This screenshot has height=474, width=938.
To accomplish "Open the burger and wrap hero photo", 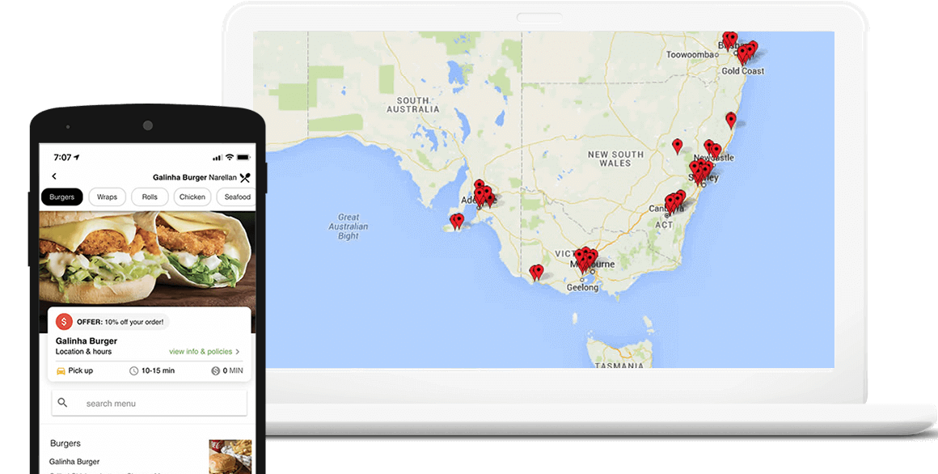I will coord(147,259).
